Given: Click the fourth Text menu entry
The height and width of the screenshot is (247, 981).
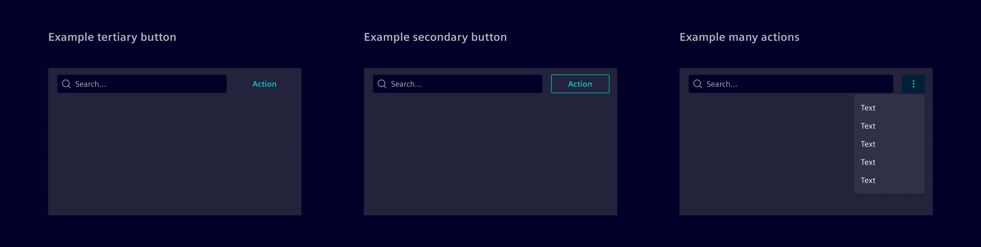Looking at the screenshot, I should pyautogui.click(x=868, y=162).
